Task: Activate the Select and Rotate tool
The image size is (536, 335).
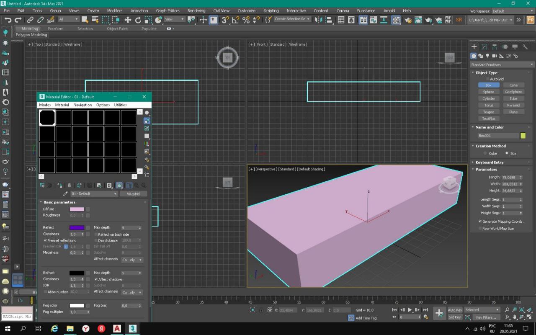Action: [138, 20]
